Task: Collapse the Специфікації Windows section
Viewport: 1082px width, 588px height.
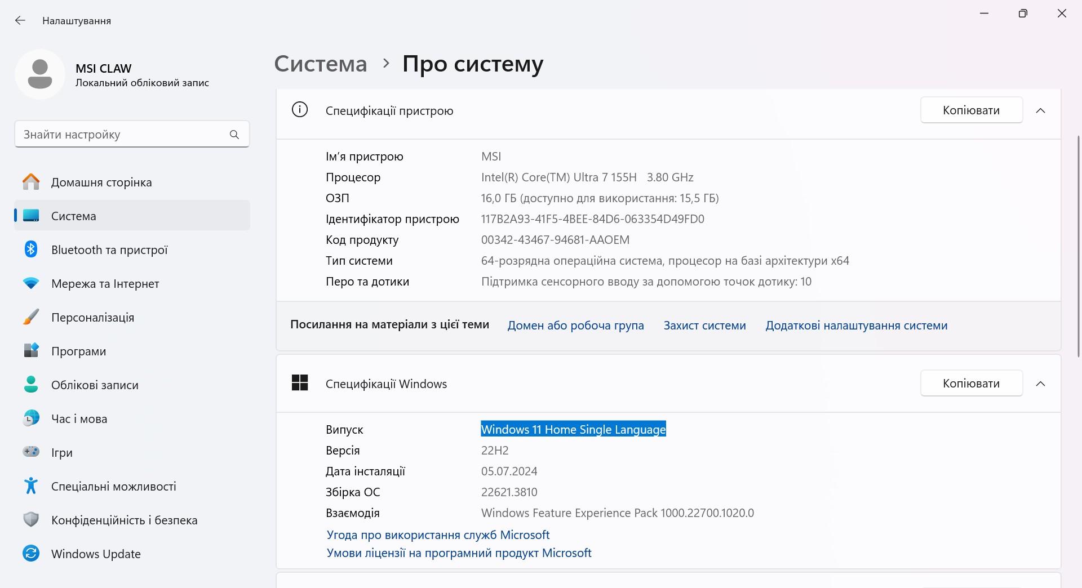Action: (x=1041, y=384)
